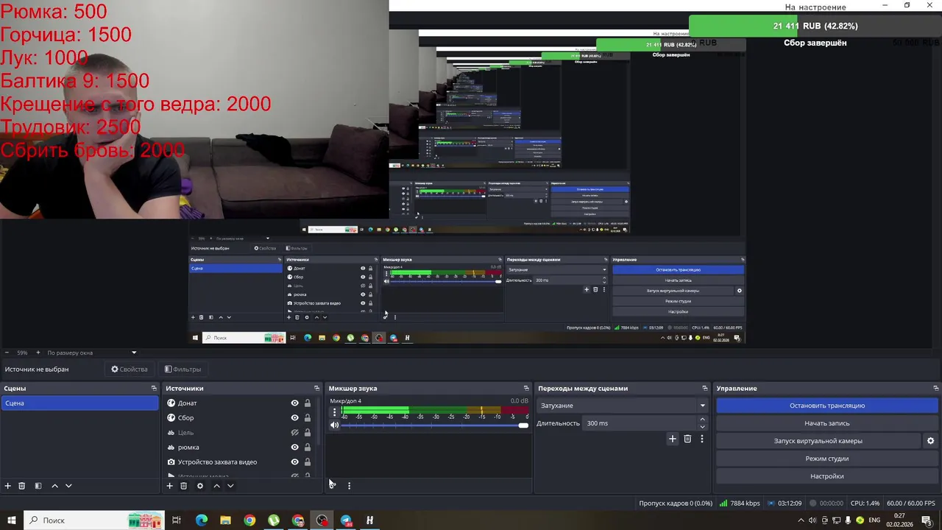Viewport: 942px width, 530px height.
Task: Move source up arrow in Sources panel
Action: (x=216, y=486)
